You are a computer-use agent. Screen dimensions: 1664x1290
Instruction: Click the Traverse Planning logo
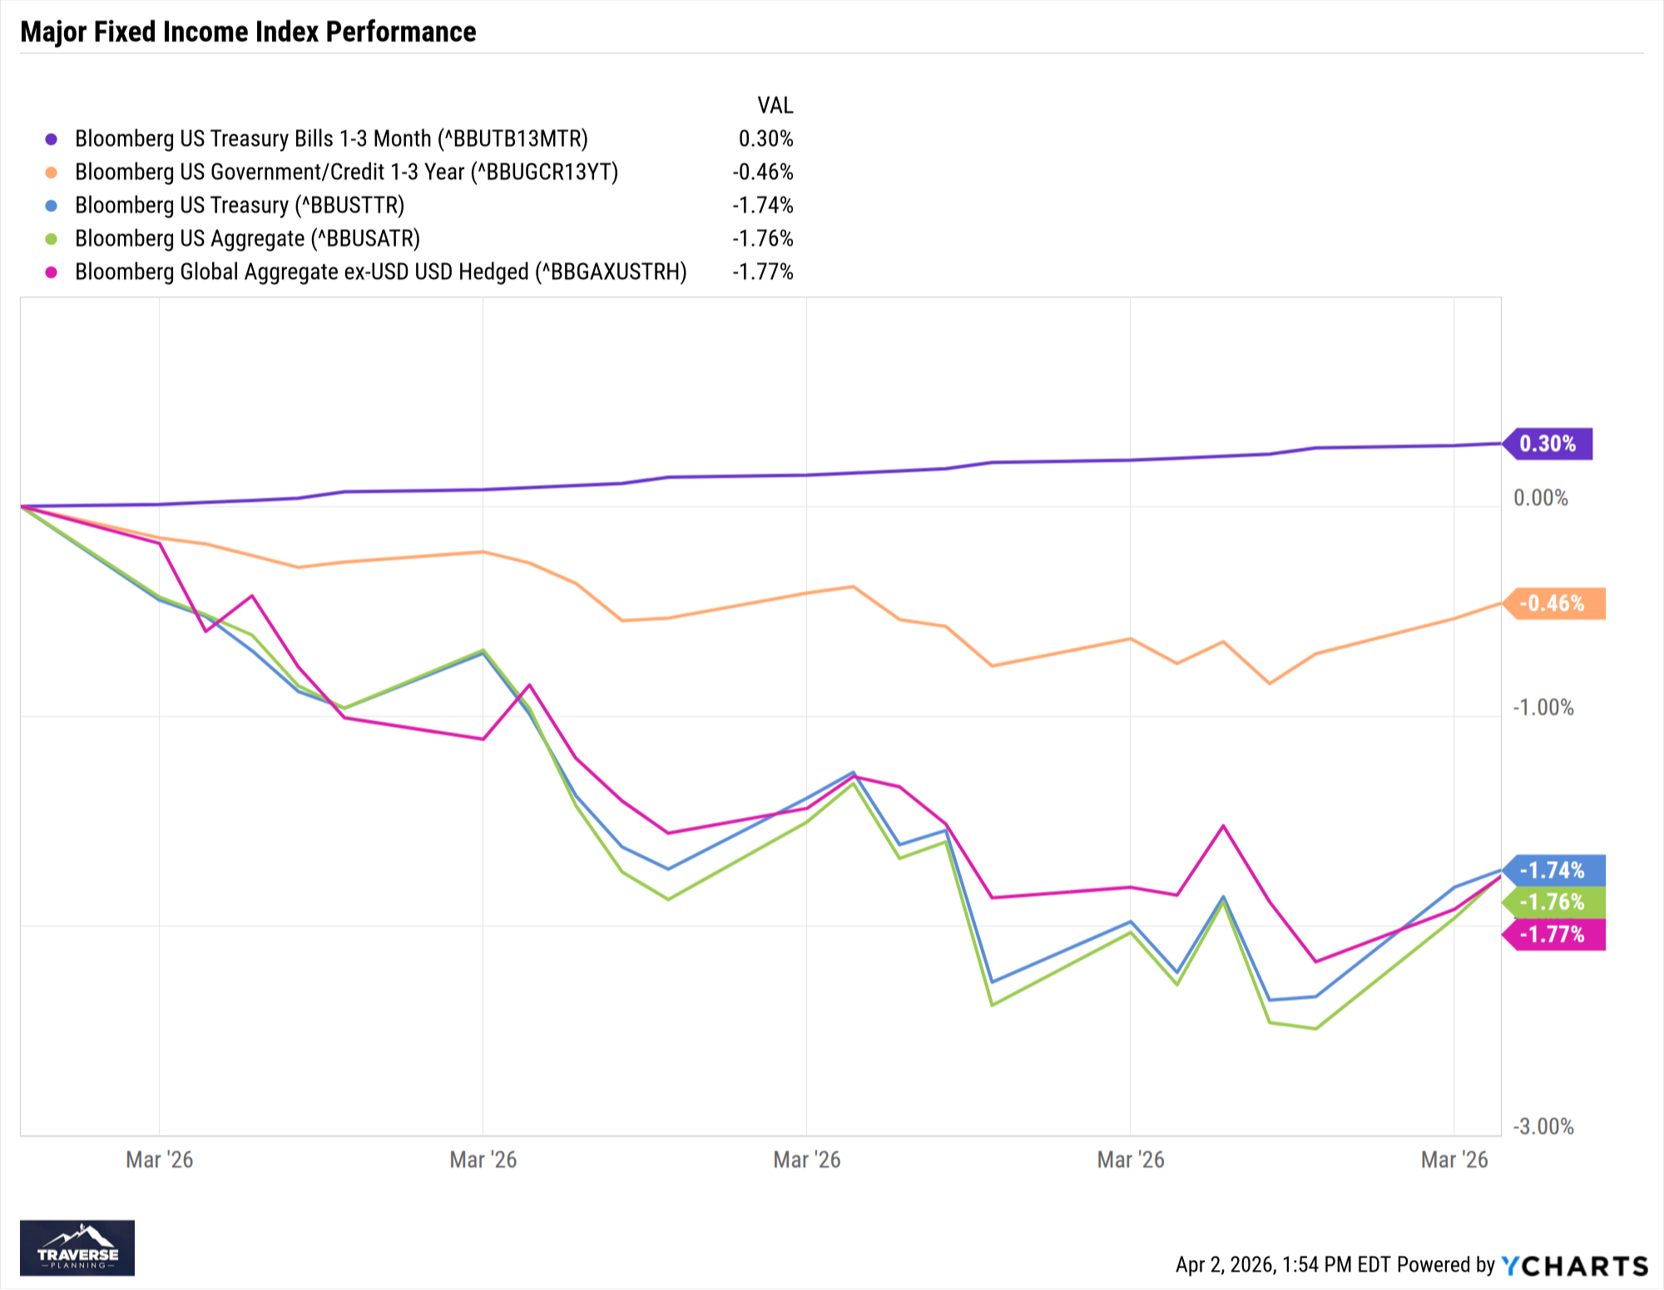(77, 1248)
